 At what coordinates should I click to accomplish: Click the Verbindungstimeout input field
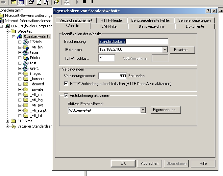113,76
